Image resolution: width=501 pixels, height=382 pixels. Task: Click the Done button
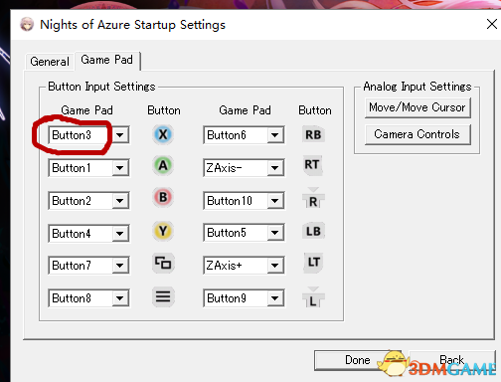357,360
